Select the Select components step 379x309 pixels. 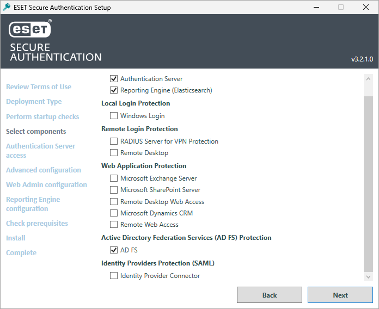click(36, 131)
